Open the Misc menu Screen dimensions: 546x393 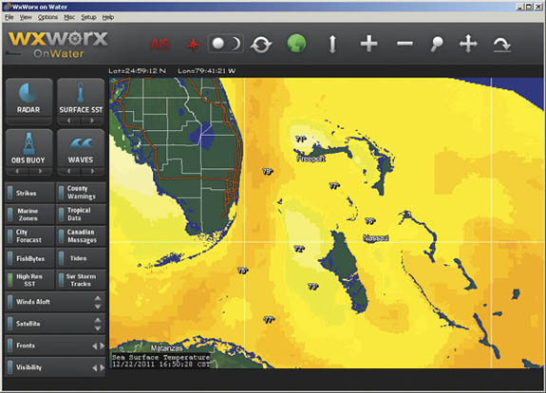click(x=69, y=17)
